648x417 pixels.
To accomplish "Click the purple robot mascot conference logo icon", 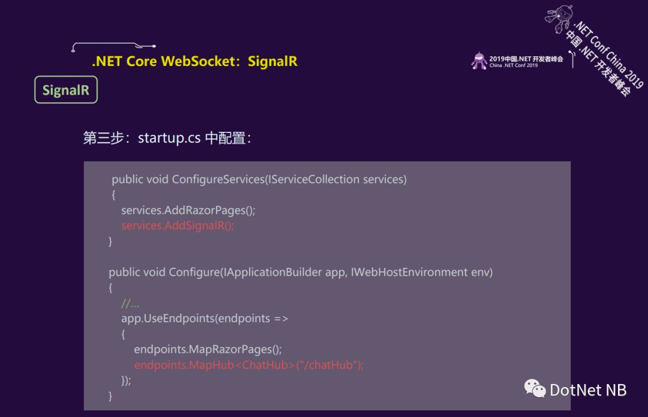I will (479, 61).
